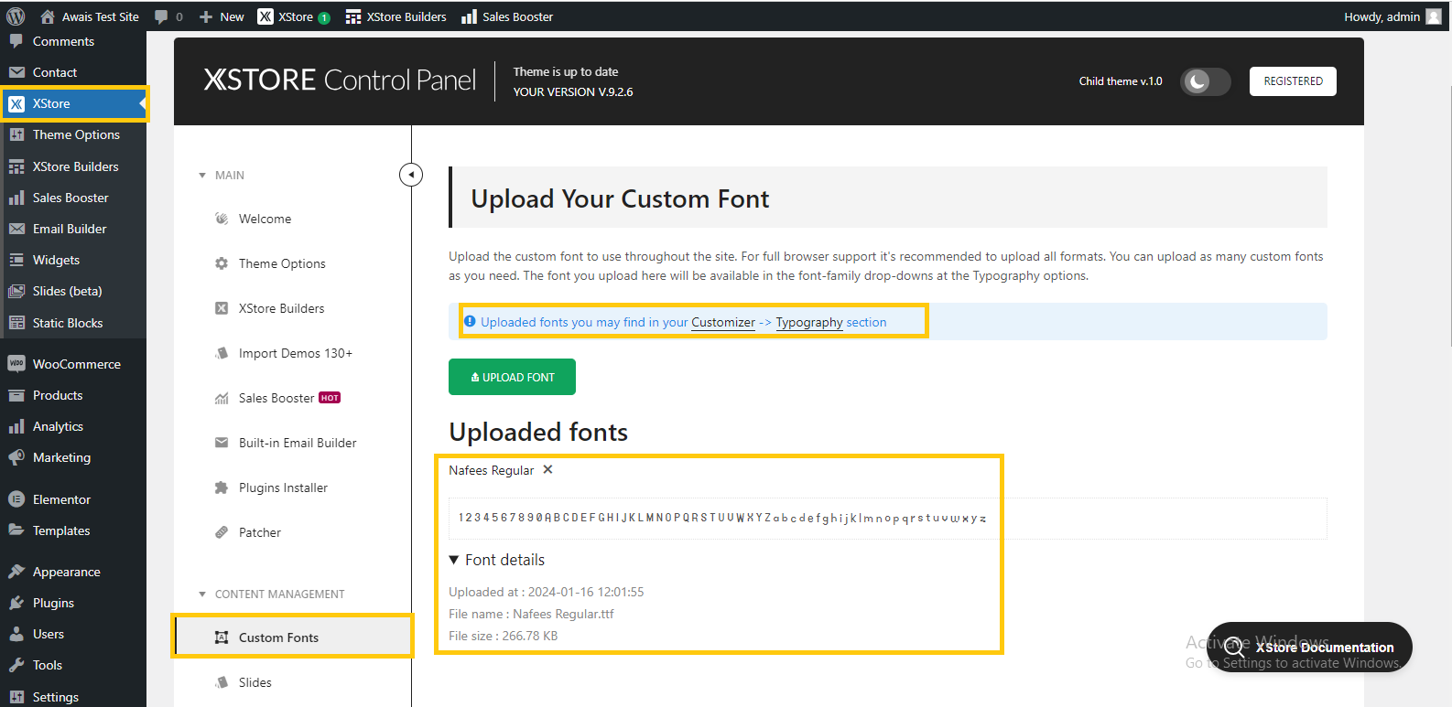Viewport: 1452px width, 707px height.
Task: Open comments bubble in admin bar
Action: click(169, 16)
